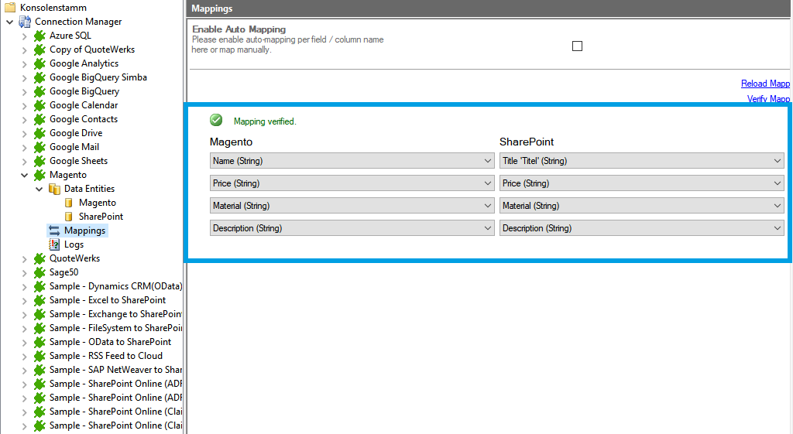
Task: Click the Magento data entity database icon
Action: coord(69,203)
